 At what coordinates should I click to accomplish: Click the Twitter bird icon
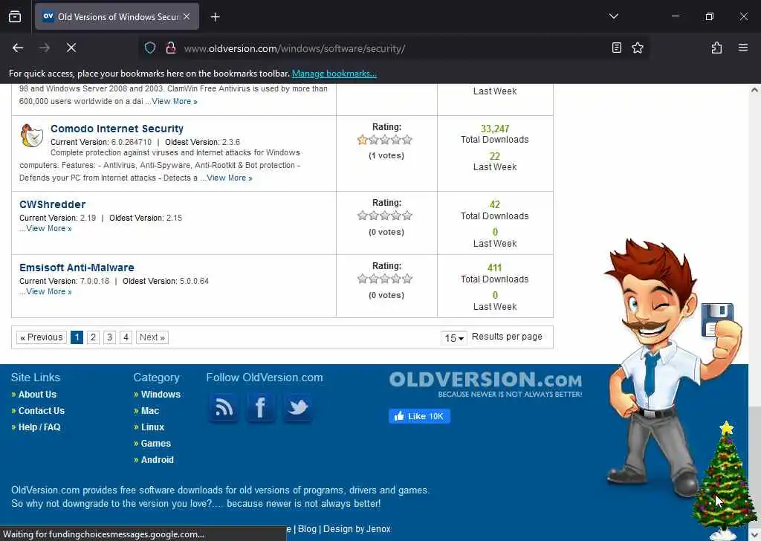(x=297, y=407)
